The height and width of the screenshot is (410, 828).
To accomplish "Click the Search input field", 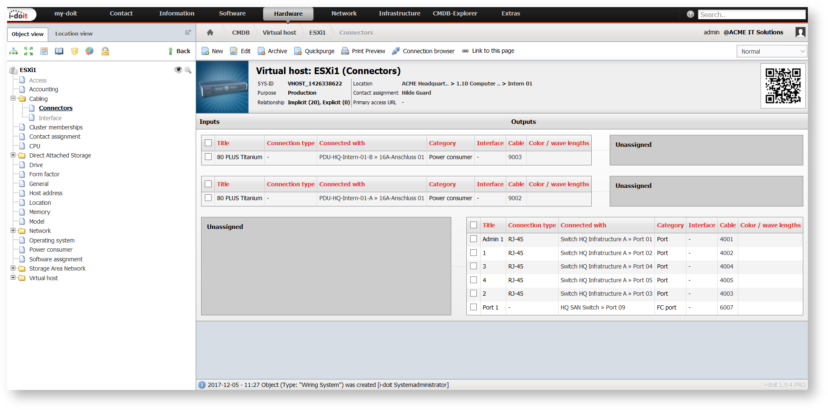I will pyautogui.click(x=752, y=15).
